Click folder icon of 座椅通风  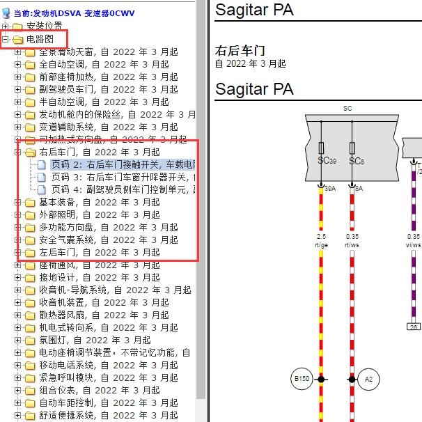tap(30, 265)
